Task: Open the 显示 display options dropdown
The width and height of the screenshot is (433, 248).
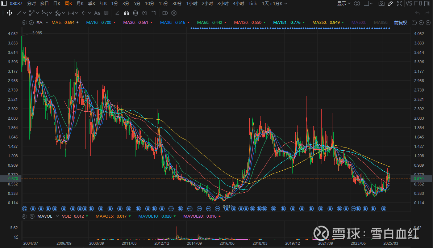Action: (x=344, y=4)
